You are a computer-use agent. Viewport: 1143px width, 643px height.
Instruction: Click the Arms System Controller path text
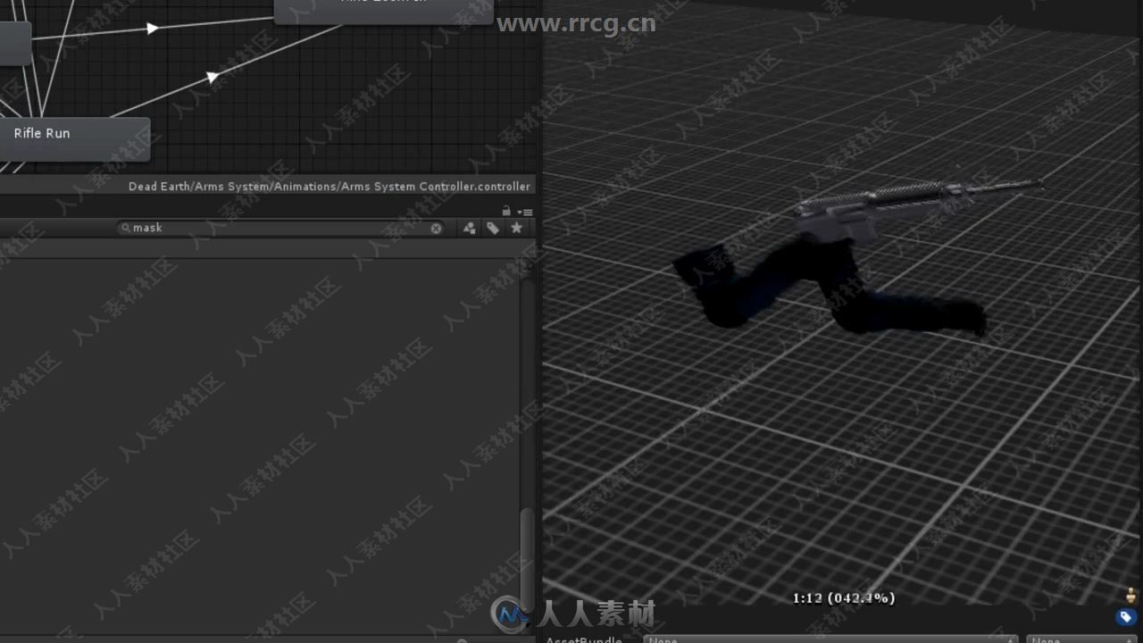330,187
